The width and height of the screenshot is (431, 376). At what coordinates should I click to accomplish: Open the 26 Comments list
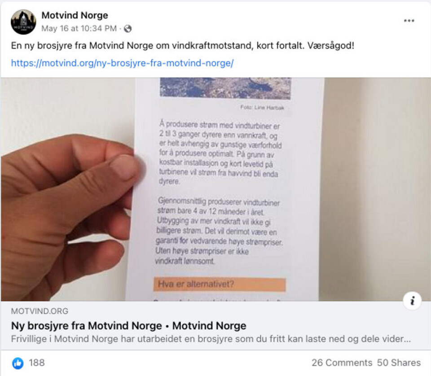342,363
